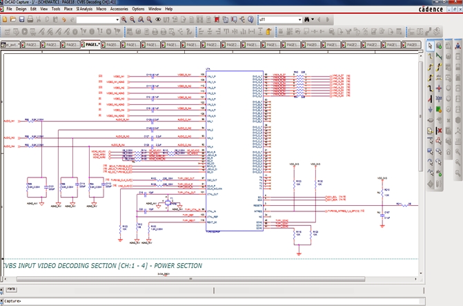Expand search options arrow beside binoculars
463x306 pixels.
[313, 19]
